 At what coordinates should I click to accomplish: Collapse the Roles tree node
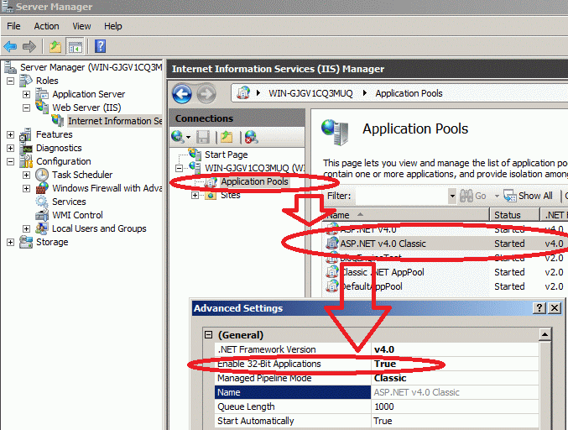pyautogui.click(x=11, y=81)
